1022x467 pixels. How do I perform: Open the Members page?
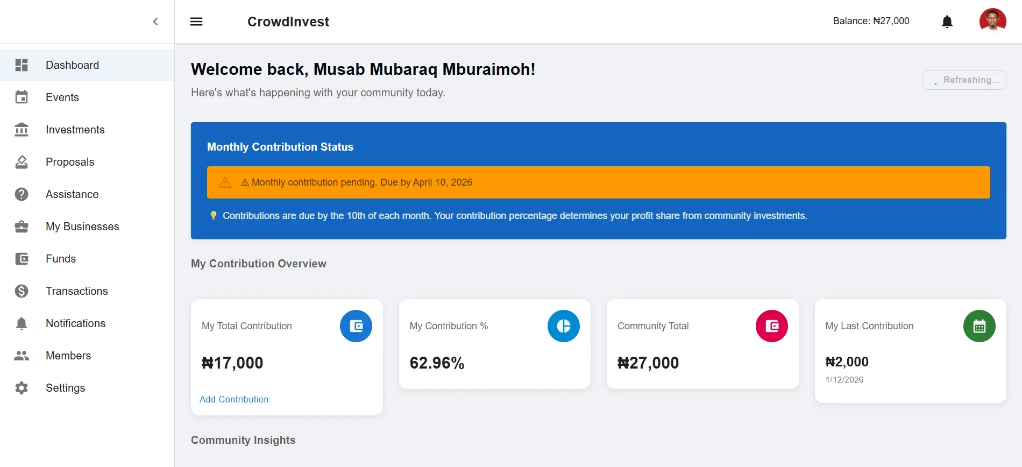click(x=68, y=356)
